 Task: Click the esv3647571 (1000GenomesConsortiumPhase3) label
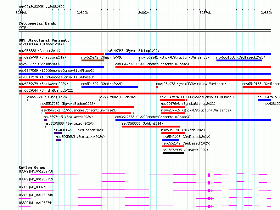click(x=79, y=110)
